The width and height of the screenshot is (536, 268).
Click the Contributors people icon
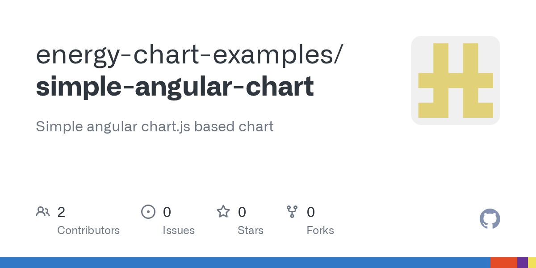(x=43, y=212)
